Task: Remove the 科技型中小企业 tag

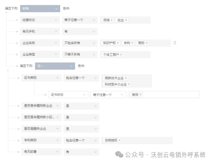Action: click(129, 84)
